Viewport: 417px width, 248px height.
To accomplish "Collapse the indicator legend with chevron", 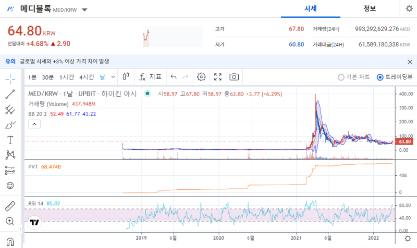I will pyautogui.click(x=34, y=124).
